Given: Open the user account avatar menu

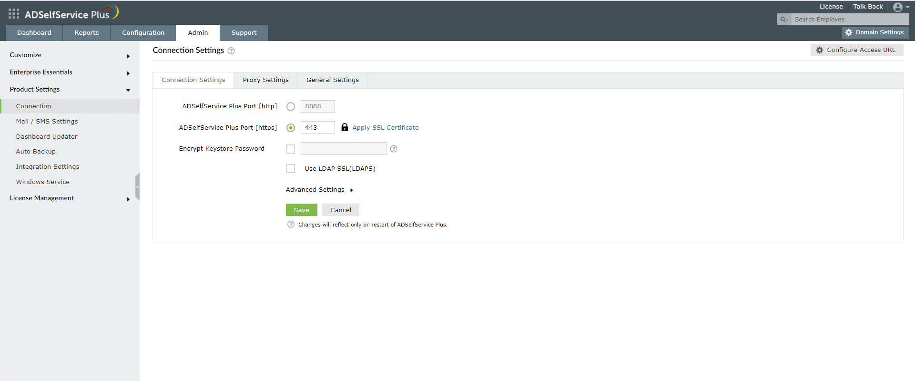Looking at the screenshot, I should coord(898,7).
